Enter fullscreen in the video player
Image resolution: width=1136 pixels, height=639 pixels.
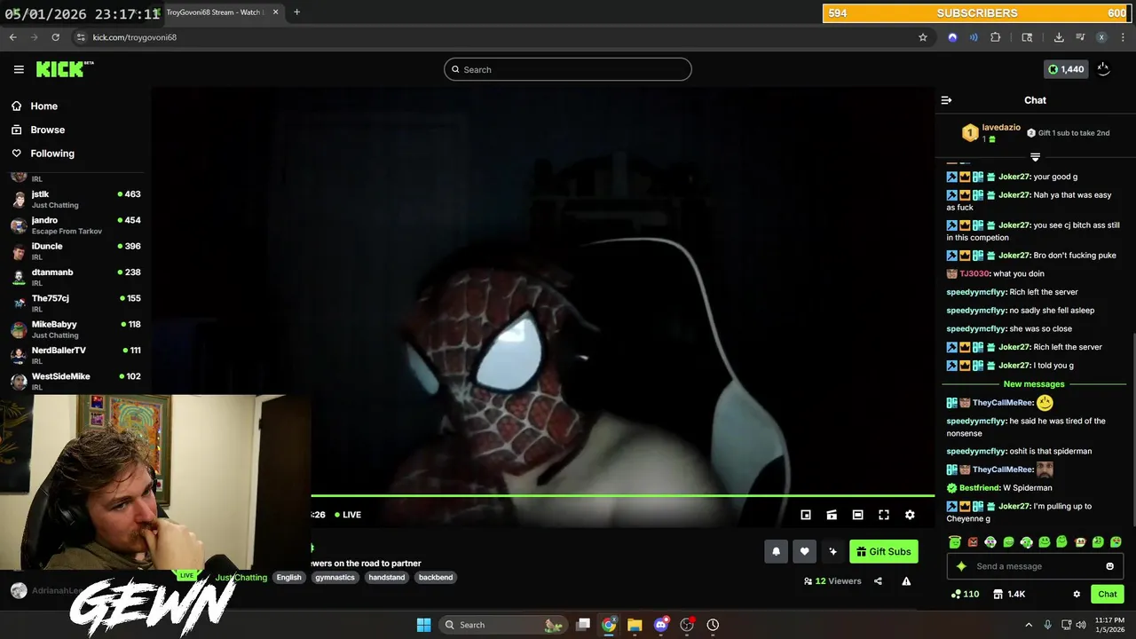point(884,515)
